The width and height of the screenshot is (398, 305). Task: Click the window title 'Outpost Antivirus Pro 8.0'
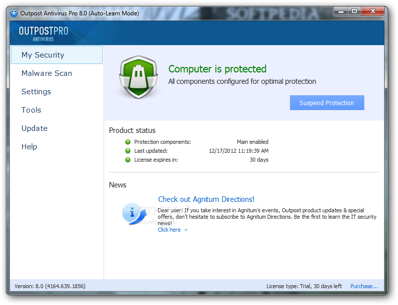coord(54,13)
